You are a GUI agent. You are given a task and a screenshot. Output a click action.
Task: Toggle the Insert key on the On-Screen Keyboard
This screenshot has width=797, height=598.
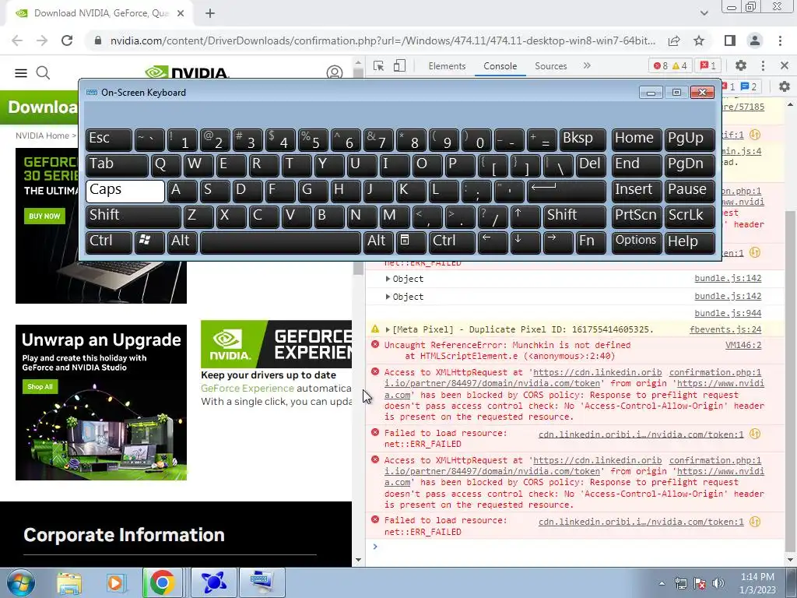coord(637,192)
